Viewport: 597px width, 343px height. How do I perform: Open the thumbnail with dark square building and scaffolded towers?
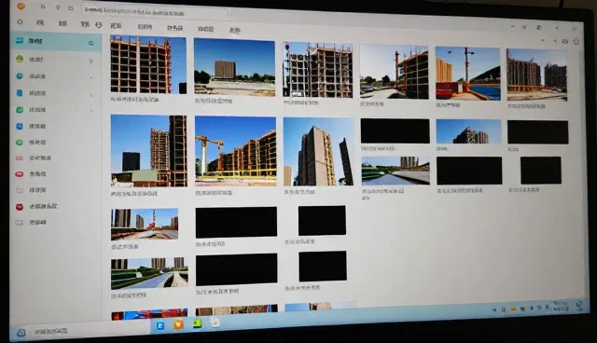149,151
